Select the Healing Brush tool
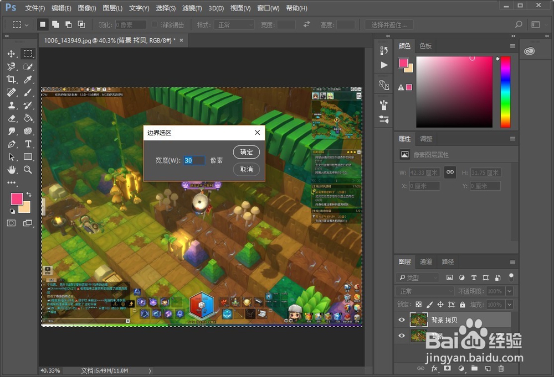The width and height of the screenshot is (554, 377). (11, 92)
